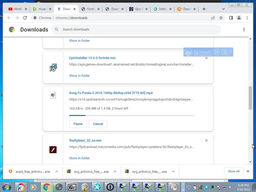Image resolution: width=256 pixels, height=192 pixels.
Task: Open Kung.Fu.Panda.3 mp4 file link
Action: [x=111, y=93]
